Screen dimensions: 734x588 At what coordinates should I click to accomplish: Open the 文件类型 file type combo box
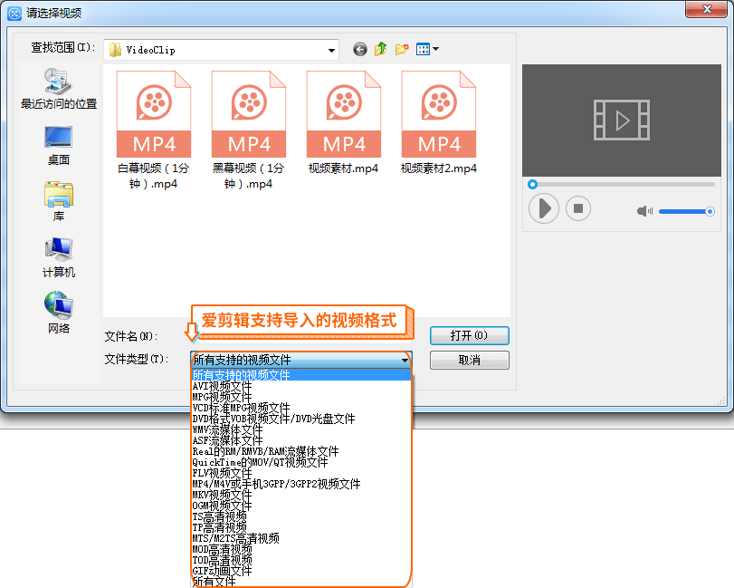[405, 360]
